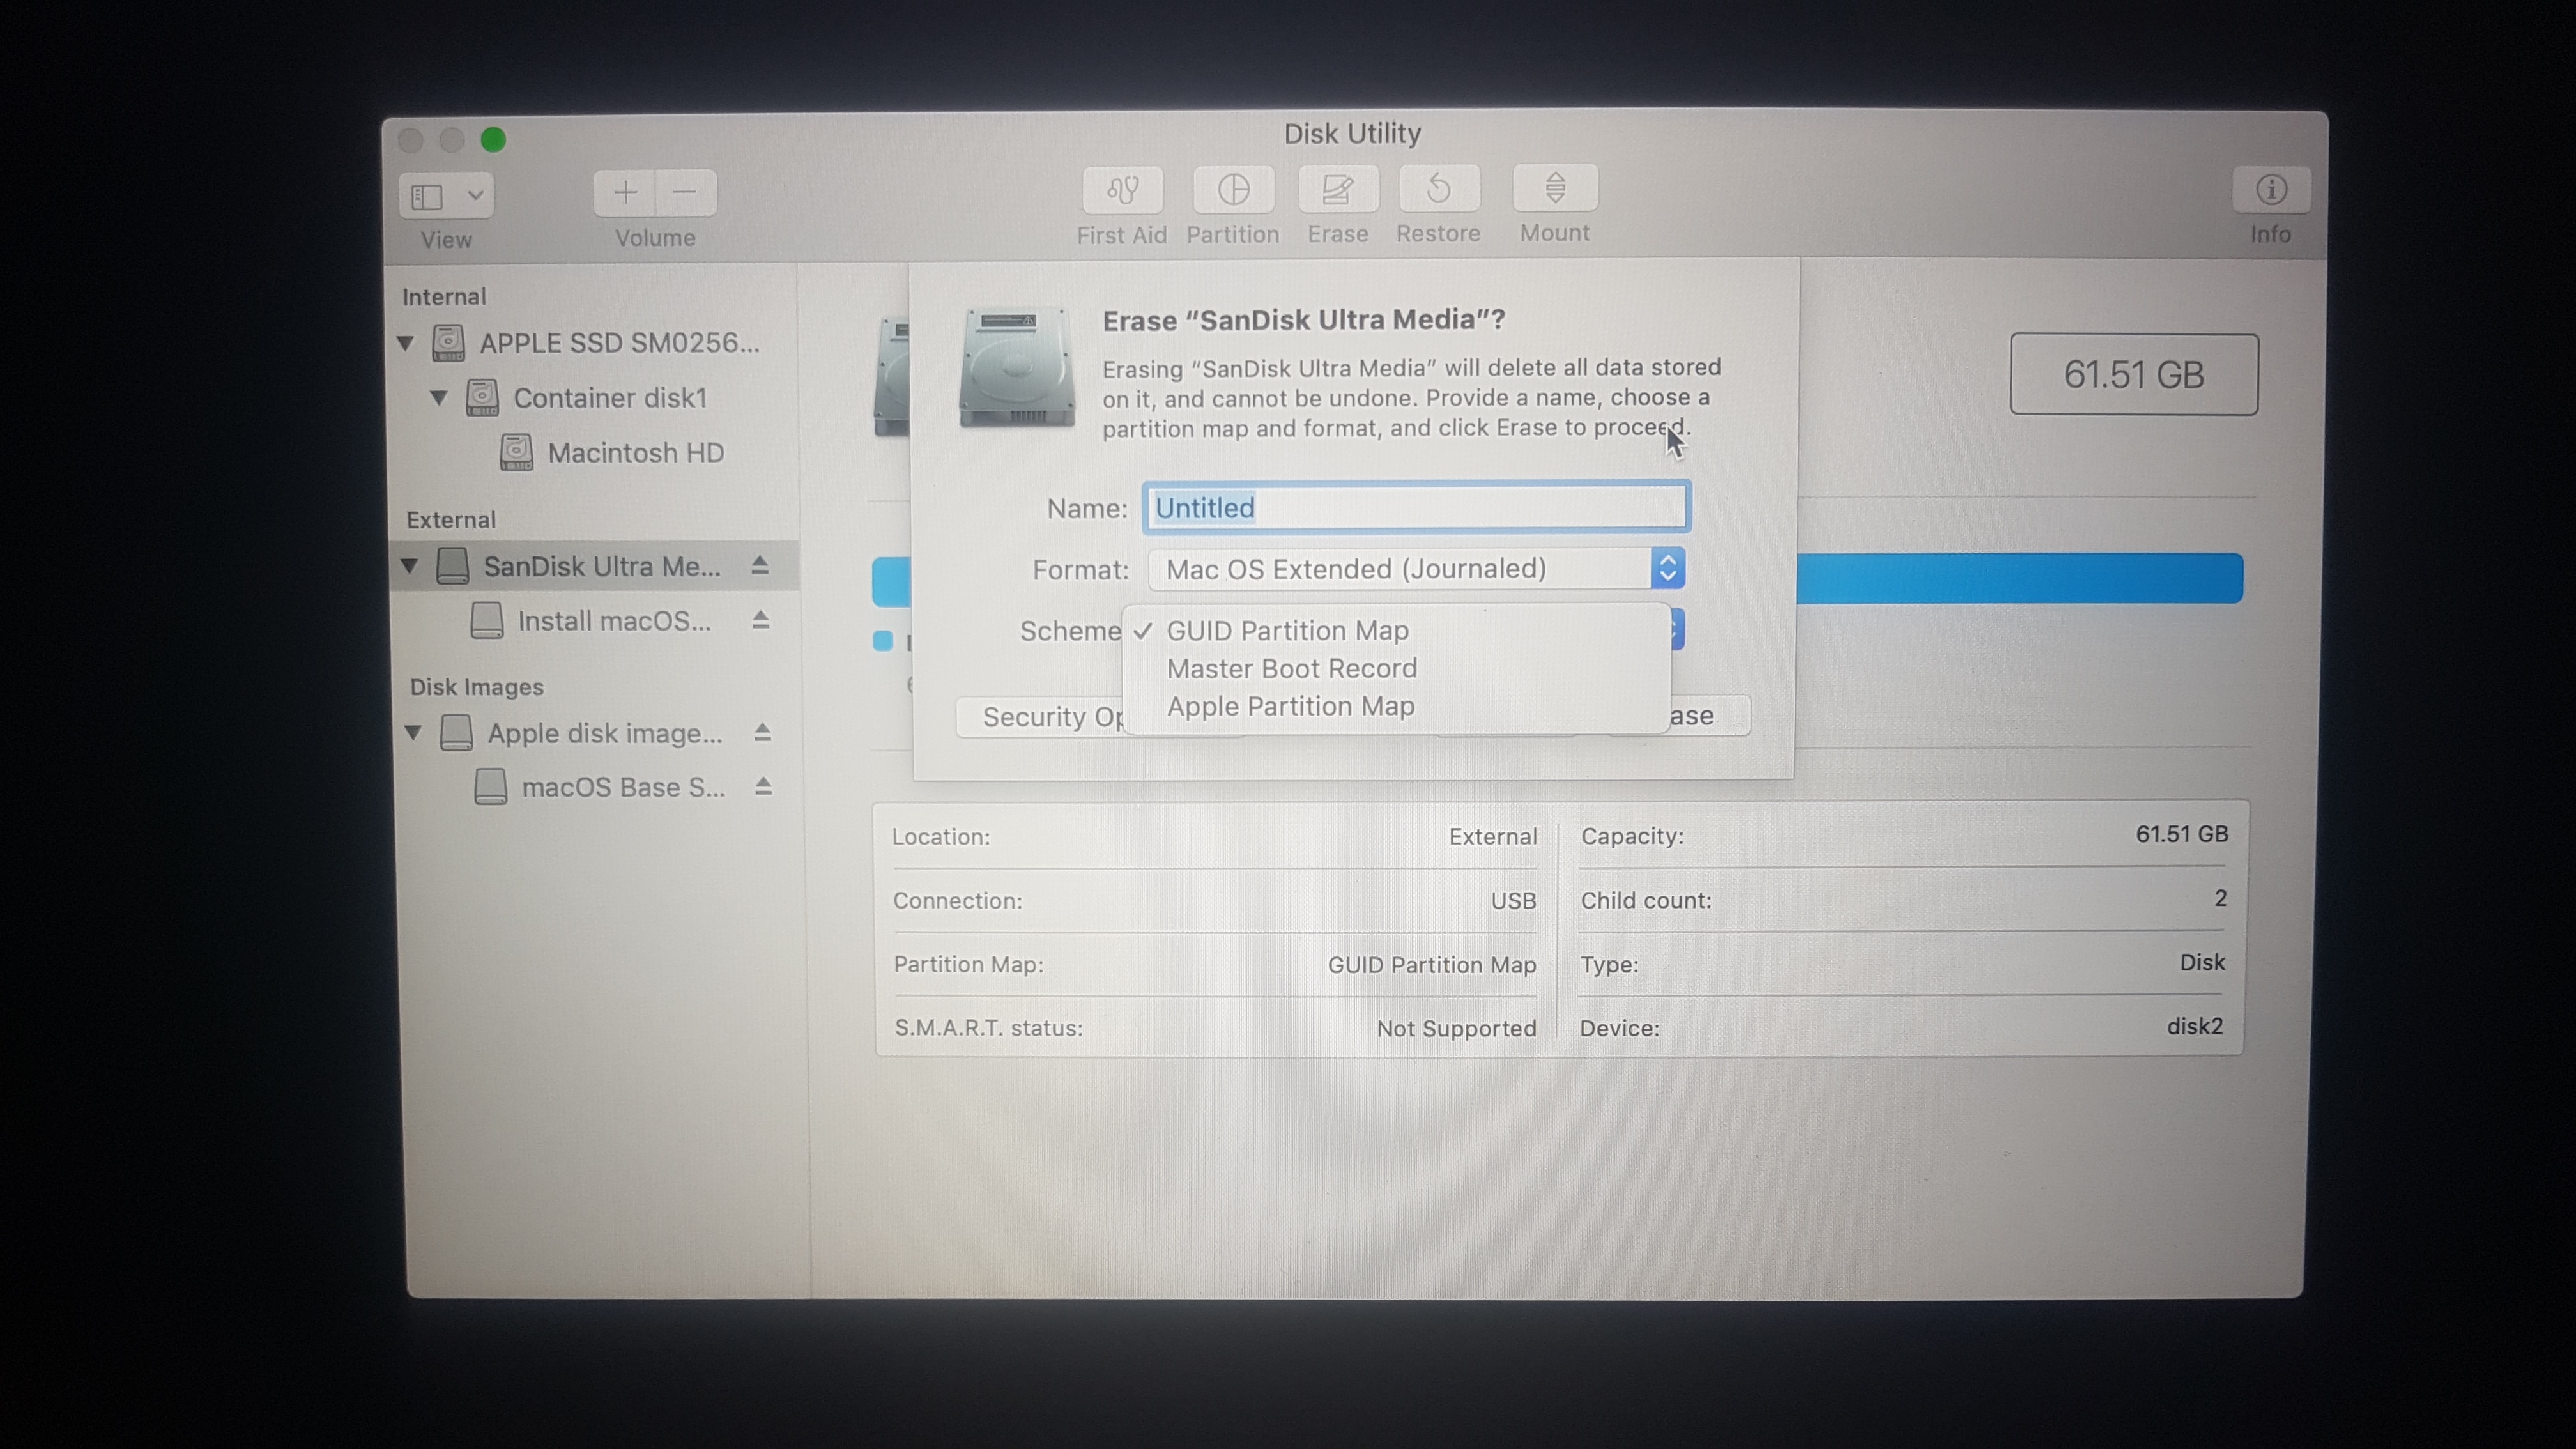This screenshot has width=2576, height=1449.
Task: Select GUID Partition Map option
Action: [1287, 631]
